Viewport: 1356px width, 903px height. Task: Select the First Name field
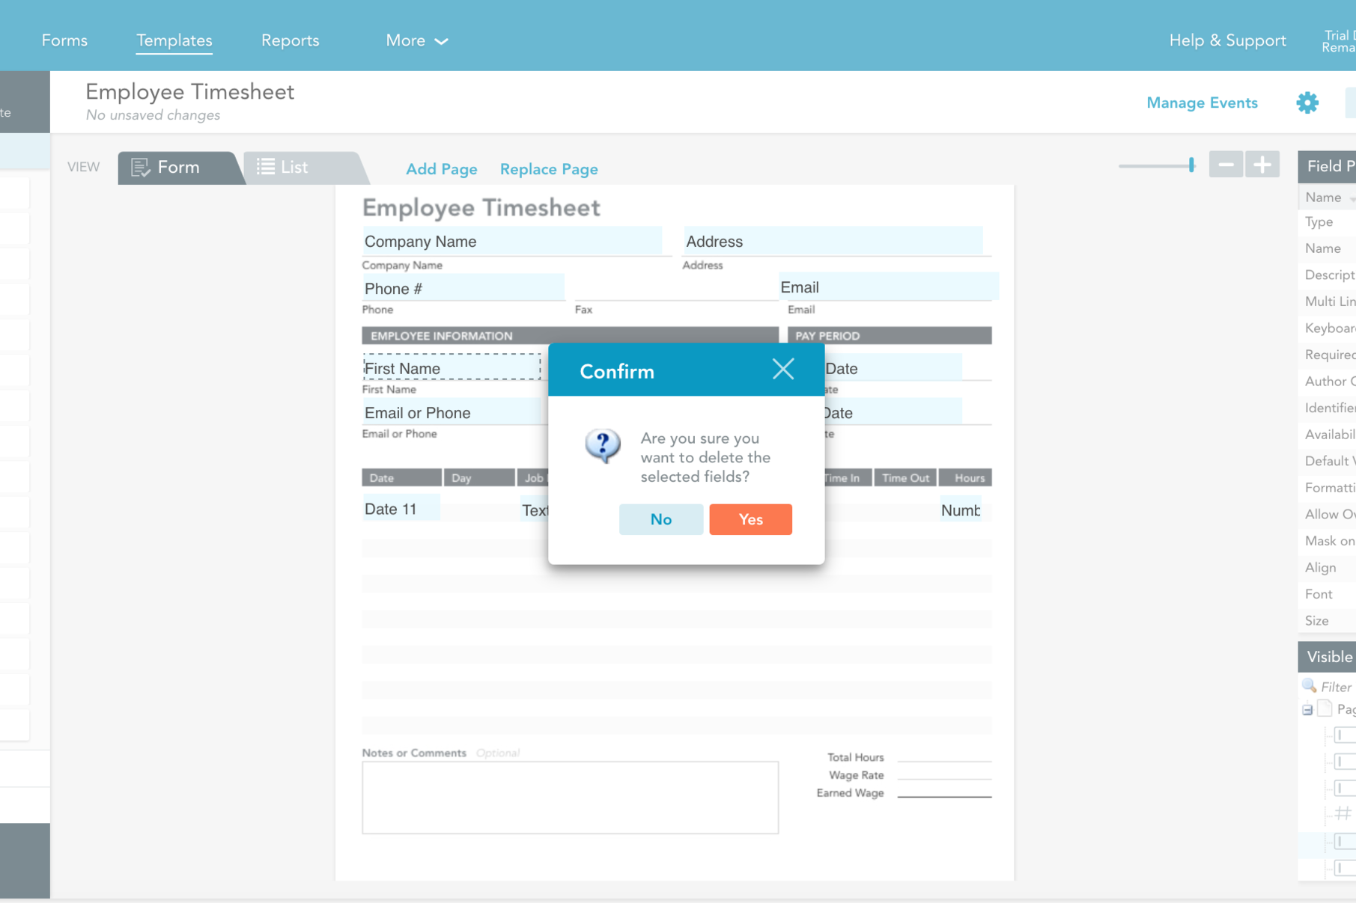tap(452, 367)
